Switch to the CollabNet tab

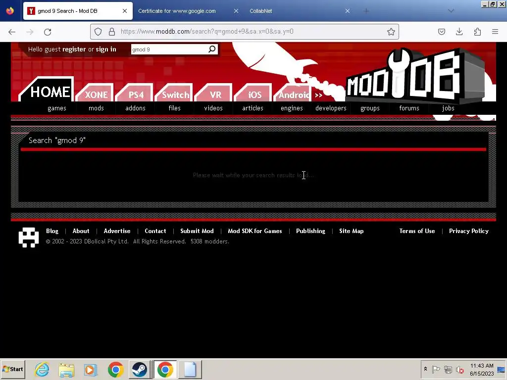[260, 11]
